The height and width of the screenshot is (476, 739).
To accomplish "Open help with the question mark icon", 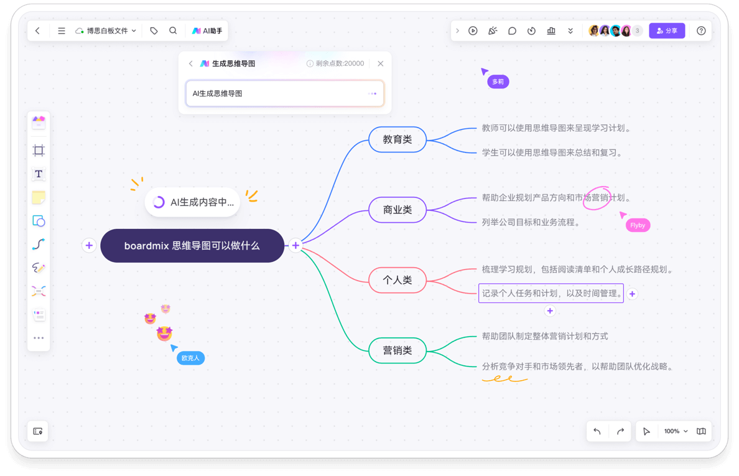I will [x=701, y=30].
